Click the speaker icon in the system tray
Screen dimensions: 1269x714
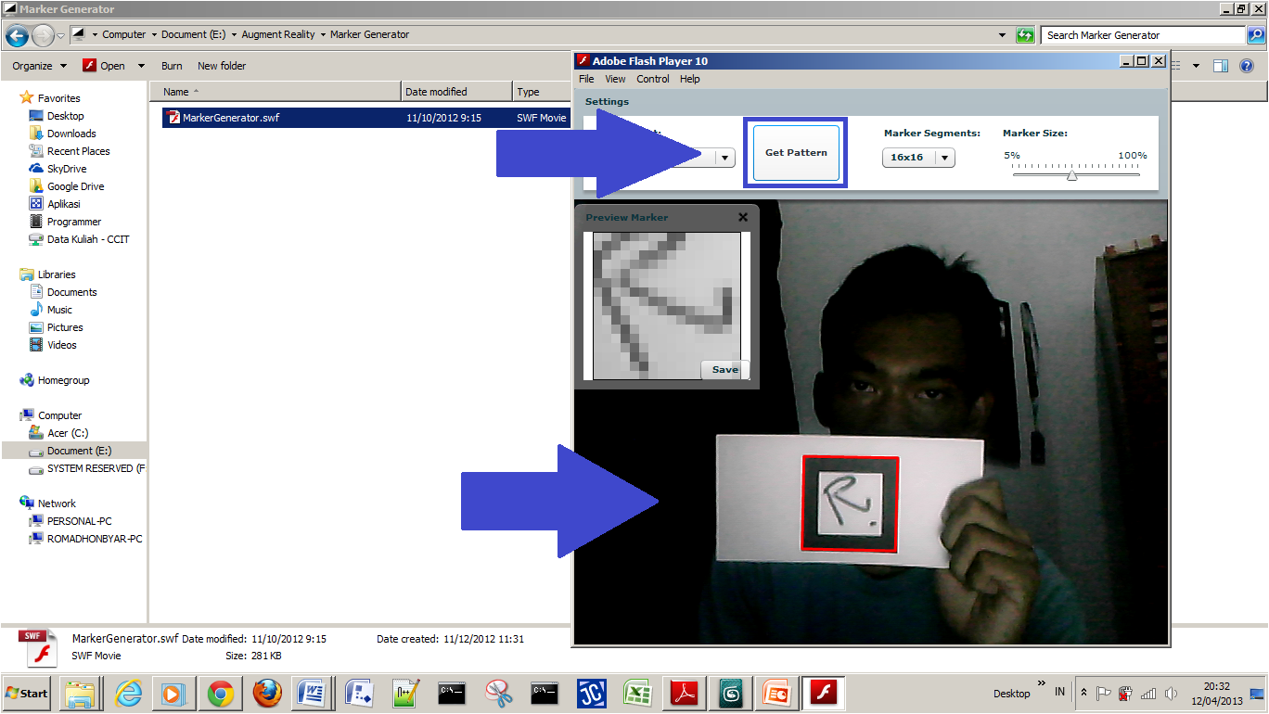click(x=1170, y=693)
